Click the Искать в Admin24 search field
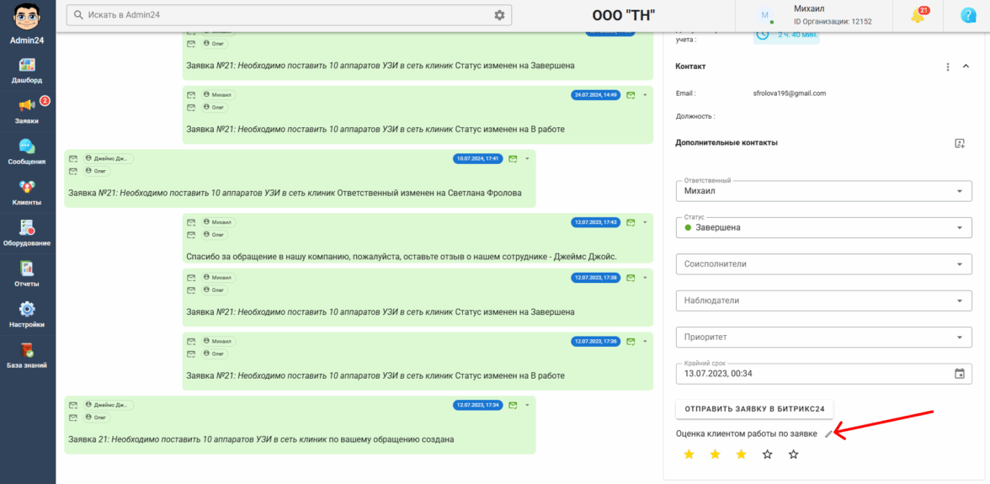Image resolution: width=990 pixels, height=484 pixels. [281, 15]
